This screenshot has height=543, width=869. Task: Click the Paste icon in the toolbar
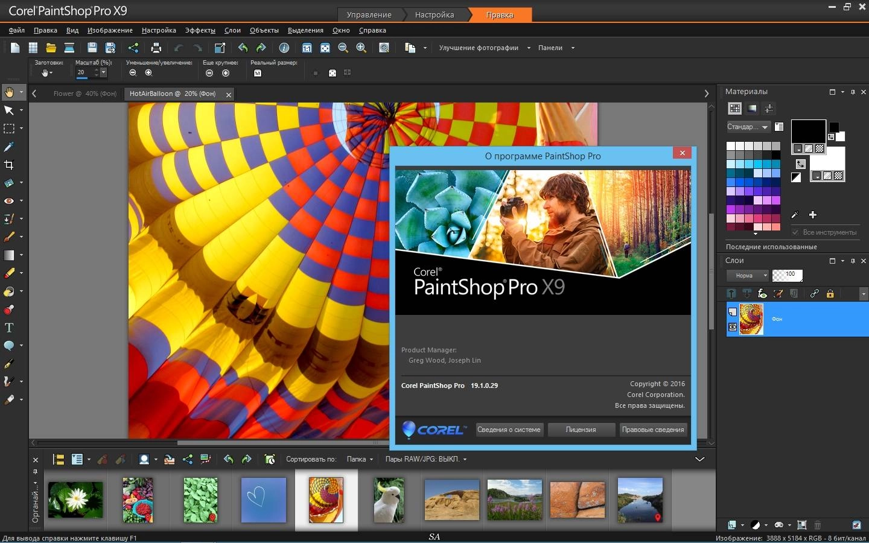point(410,48)
